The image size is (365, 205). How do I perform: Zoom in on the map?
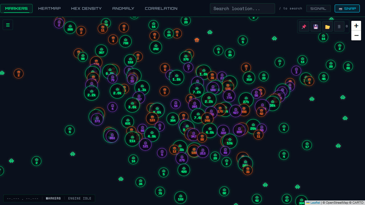coord(356,26)
